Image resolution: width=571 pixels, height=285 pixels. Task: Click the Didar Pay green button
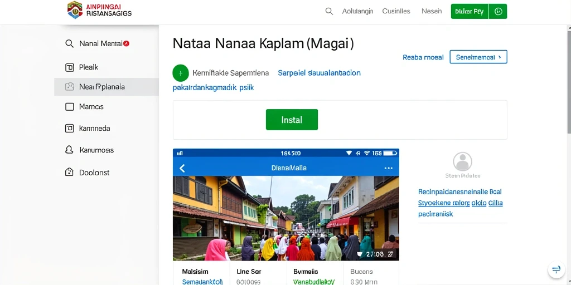[x=470, y=11]
